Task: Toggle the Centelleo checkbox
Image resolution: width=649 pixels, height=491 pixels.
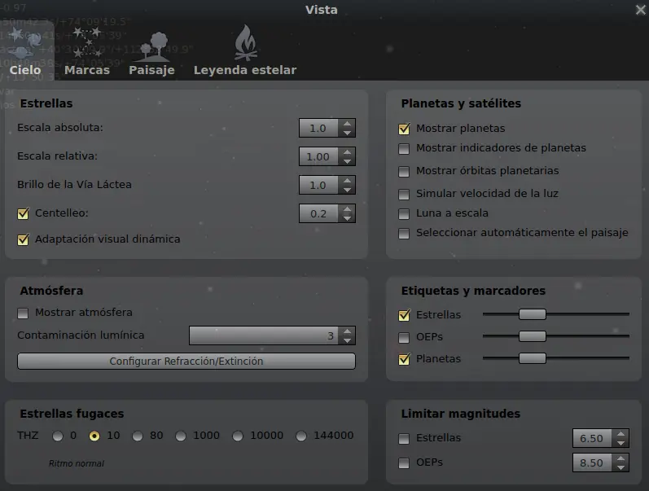Action: [x=23, y=213]
